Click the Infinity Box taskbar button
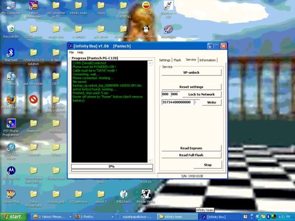 click(219, 217)
